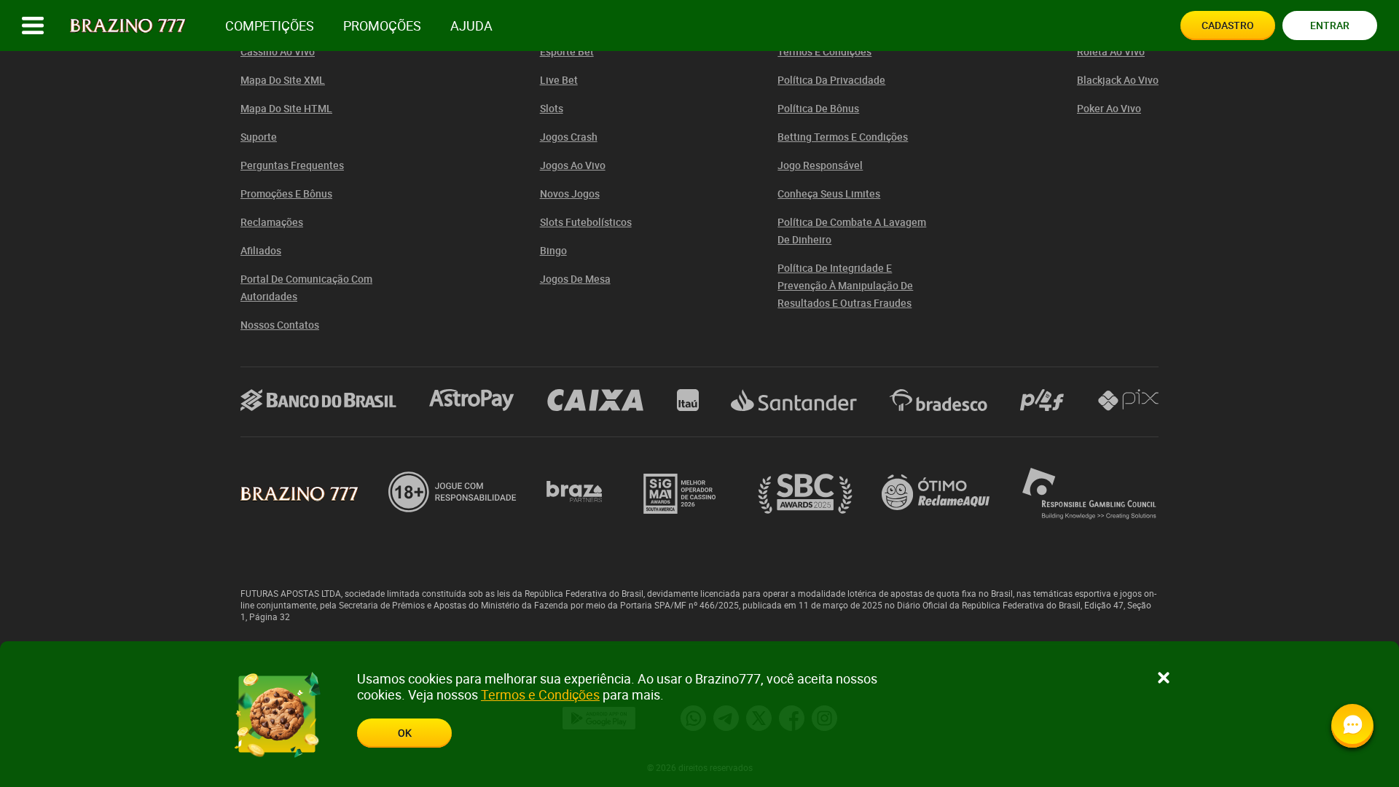The width and height of the screenshot is (1399, 787).
Task: Click the Pay4Fun payment logo
Action: pos(1042,400)
